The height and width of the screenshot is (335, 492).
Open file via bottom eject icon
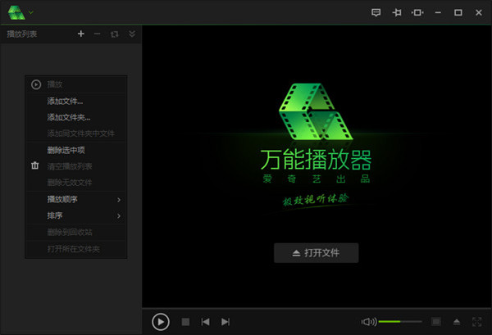457,322
